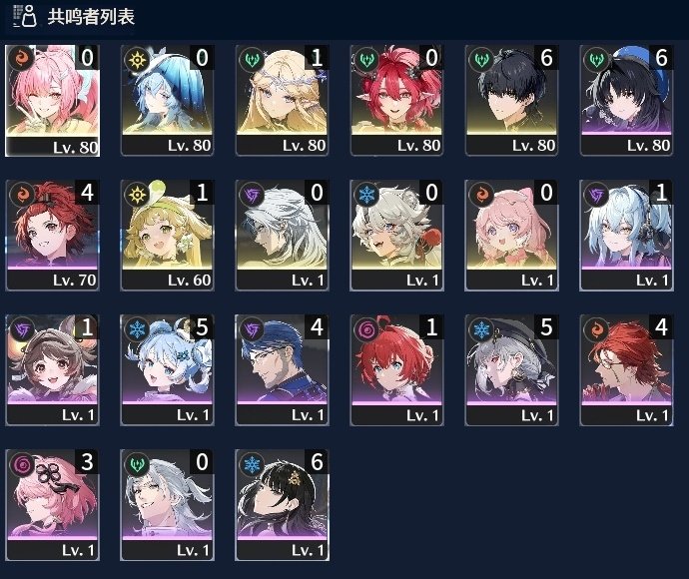Click the Spectro sun icon on Lv. 60 card
The image size is (689, 579).
[137, 194]
